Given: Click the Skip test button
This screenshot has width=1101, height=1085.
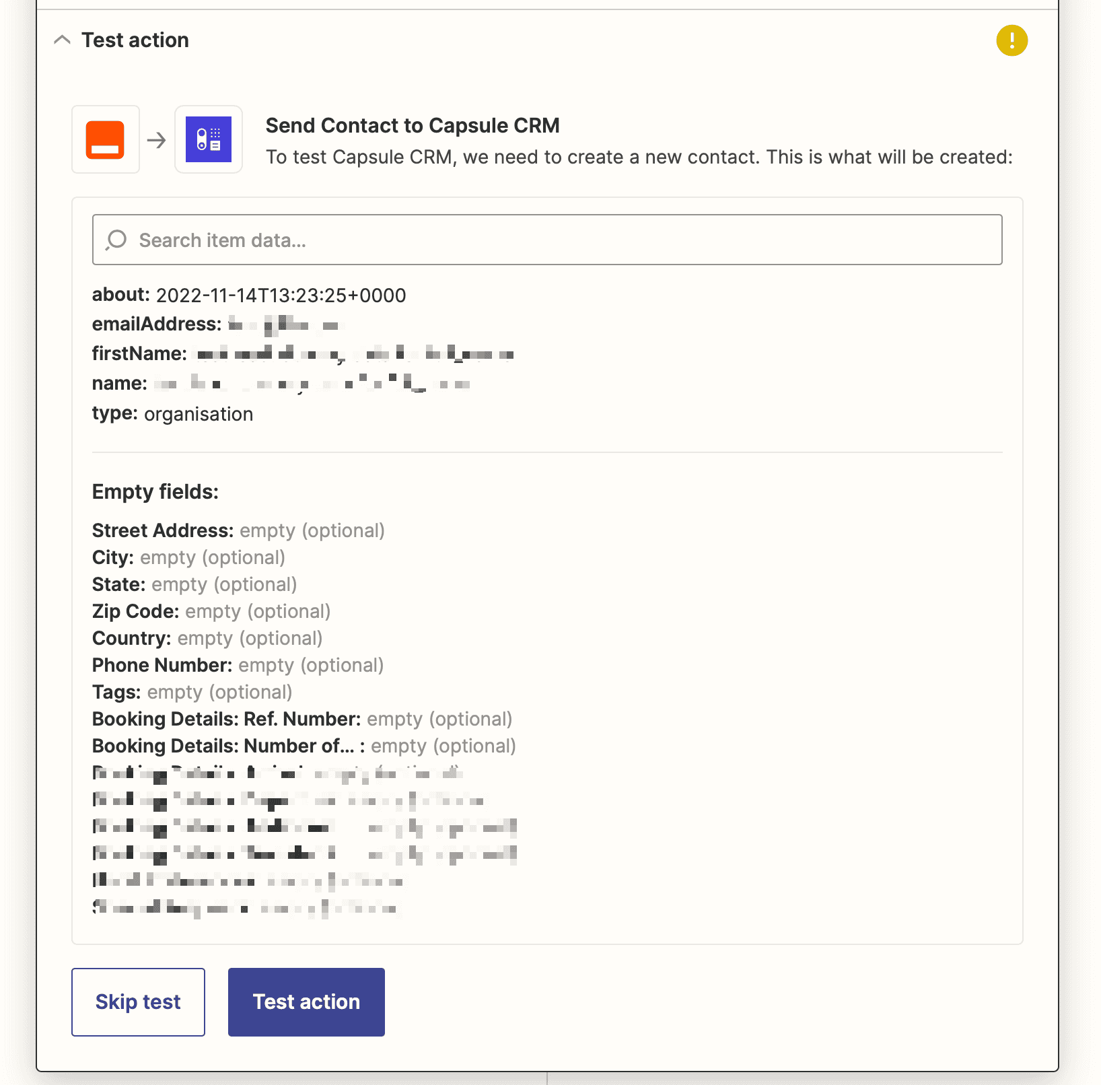Looking at the screenshot, I should [138, 1002].
